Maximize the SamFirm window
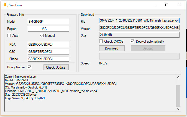The width and height of the screenshot is (187, 117). (167, 5)
